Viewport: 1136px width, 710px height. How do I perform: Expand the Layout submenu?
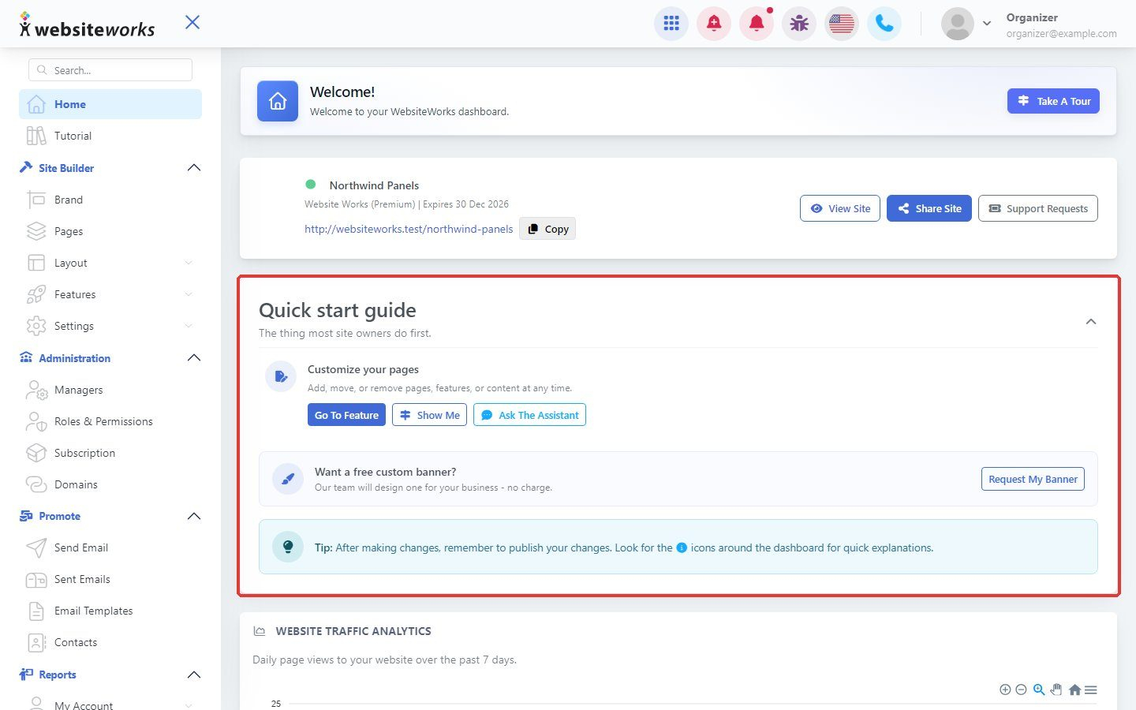(189, 263)
